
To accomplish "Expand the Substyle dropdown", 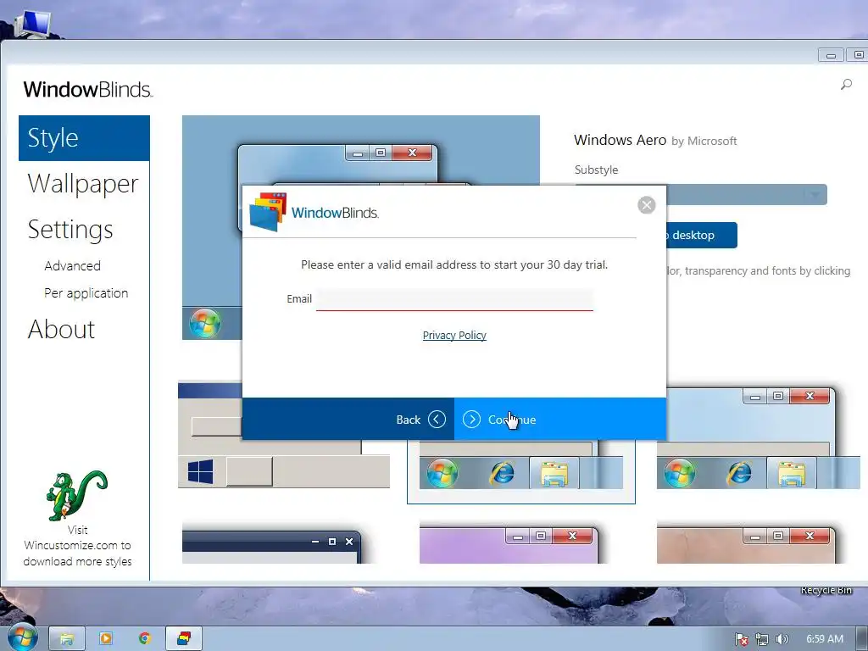I will tap(815, 194).
